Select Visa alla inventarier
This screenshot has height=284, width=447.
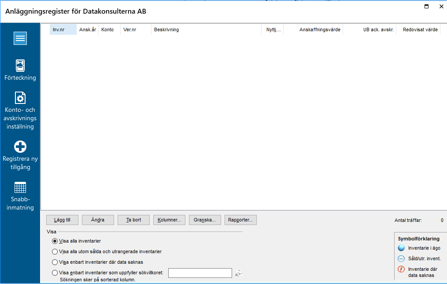click(55, 241)
